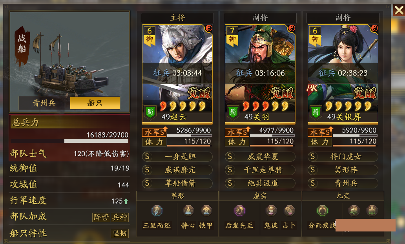
Task: Select the 三里而还 formation icon
Action: click(157, 211)
